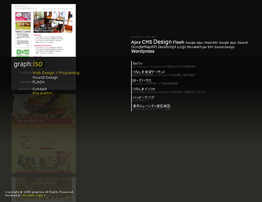Visit the blog:graphiso link
Screen dimensions: 262x202
[42, 93]
